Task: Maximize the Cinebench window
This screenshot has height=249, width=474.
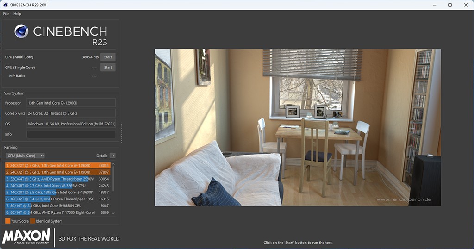Action: point(450,5)
